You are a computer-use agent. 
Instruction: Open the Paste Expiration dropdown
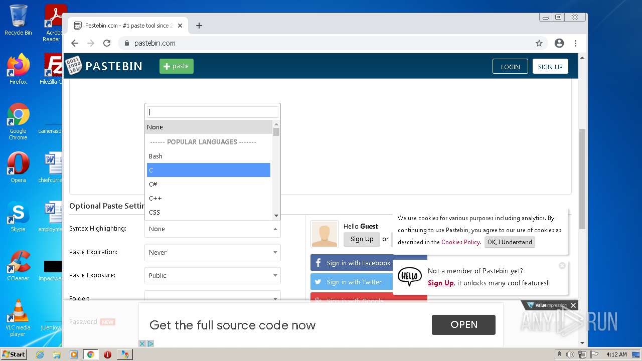point(213,252)
